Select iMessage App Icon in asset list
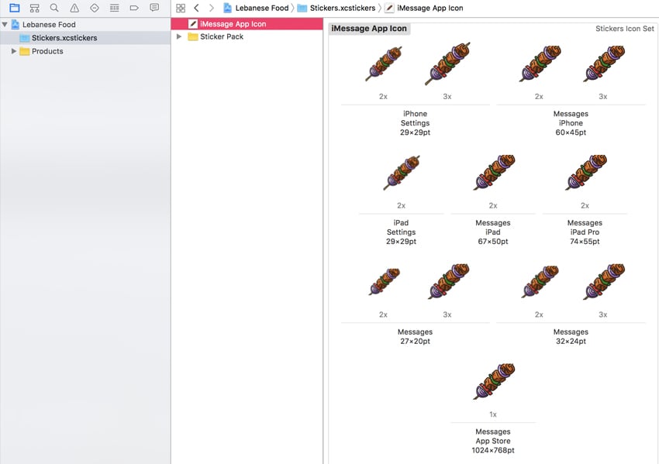Image resolution: width=659 pixels, height=464 pixels. click(x=247, y=24)
